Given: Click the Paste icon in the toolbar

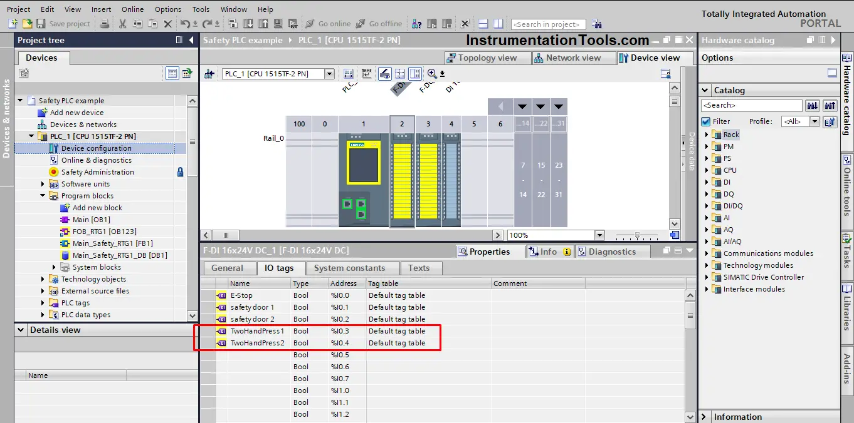Looking at the screenshot, I should click(x=152, y=24).
